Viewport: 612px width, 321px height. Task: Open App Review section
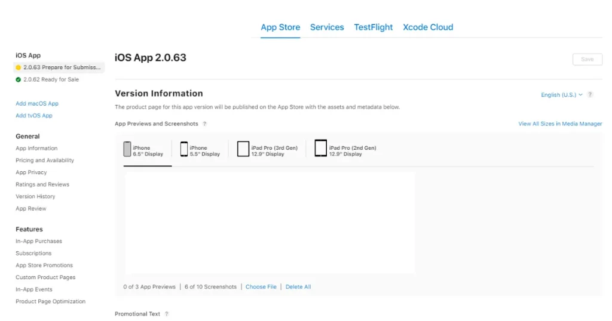point(31,209)
